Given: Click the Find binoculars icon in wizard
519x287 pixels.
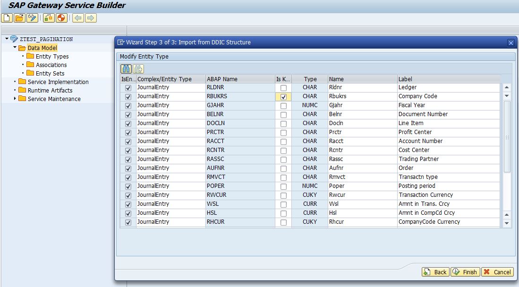Looking at the screenshot, I should pyautogui.click(x=126, y=69).
